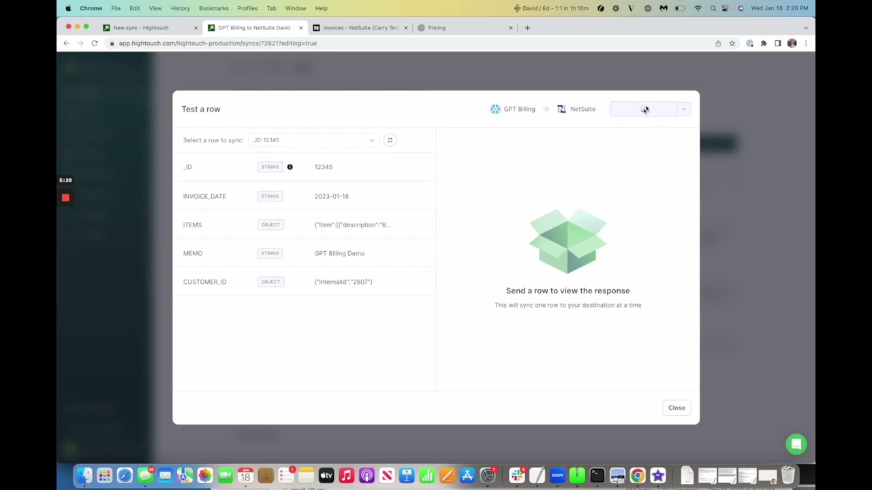The image size is (872, 490).
Task: Open Zoom from the dock
Action: pos(557,476)
